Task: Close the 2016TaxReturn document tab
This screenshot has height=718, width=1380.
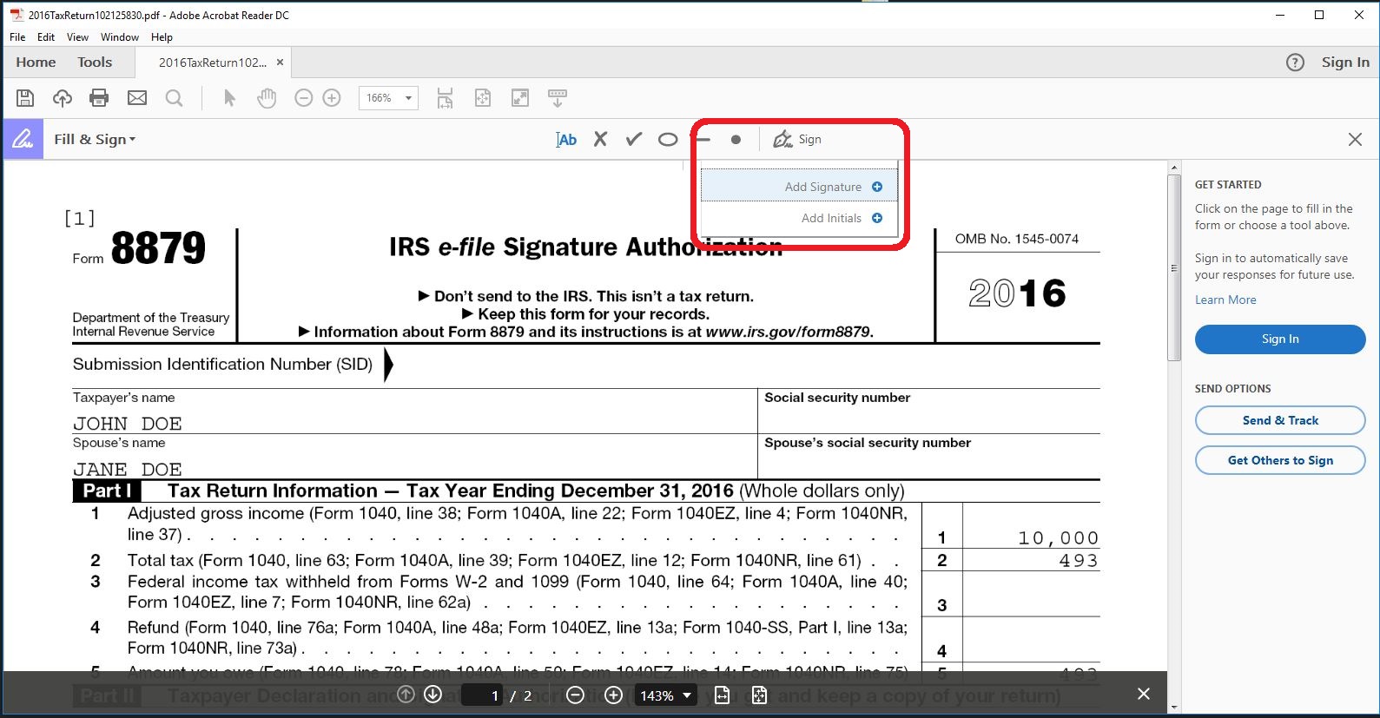Action: [x=280, y=63]
